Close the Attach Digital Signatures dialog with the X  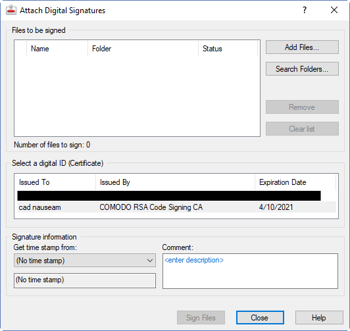point(334,10)
